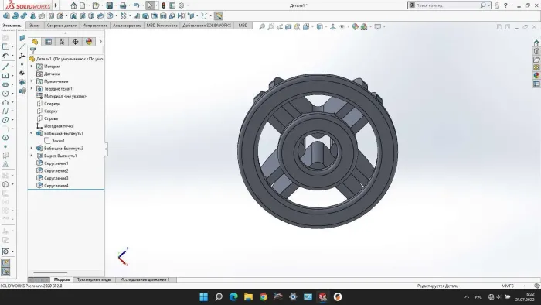Image resolution: width=541 pixels, height=305 pixels.
Task: Open the Home icon in right task pane
Action: point(536,43)
